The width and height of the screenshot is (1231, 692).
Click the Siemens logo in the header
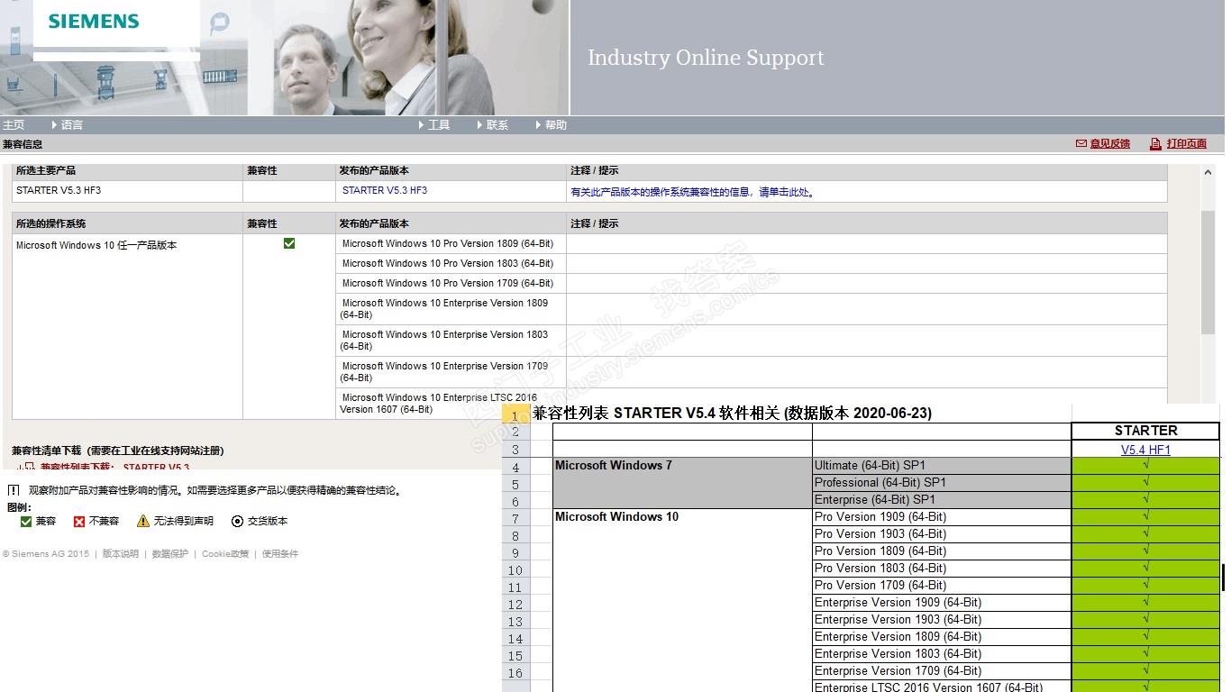(94, 22)
